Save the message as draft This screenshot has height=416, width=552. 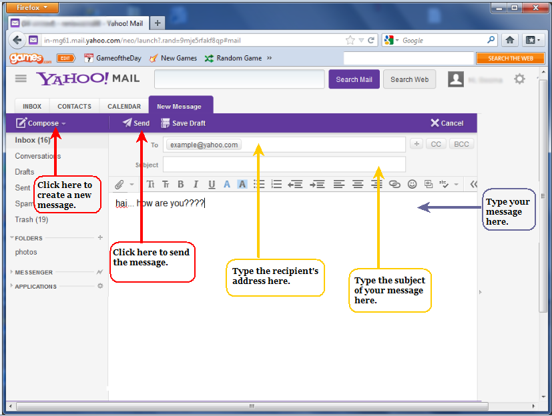(183, 123)
